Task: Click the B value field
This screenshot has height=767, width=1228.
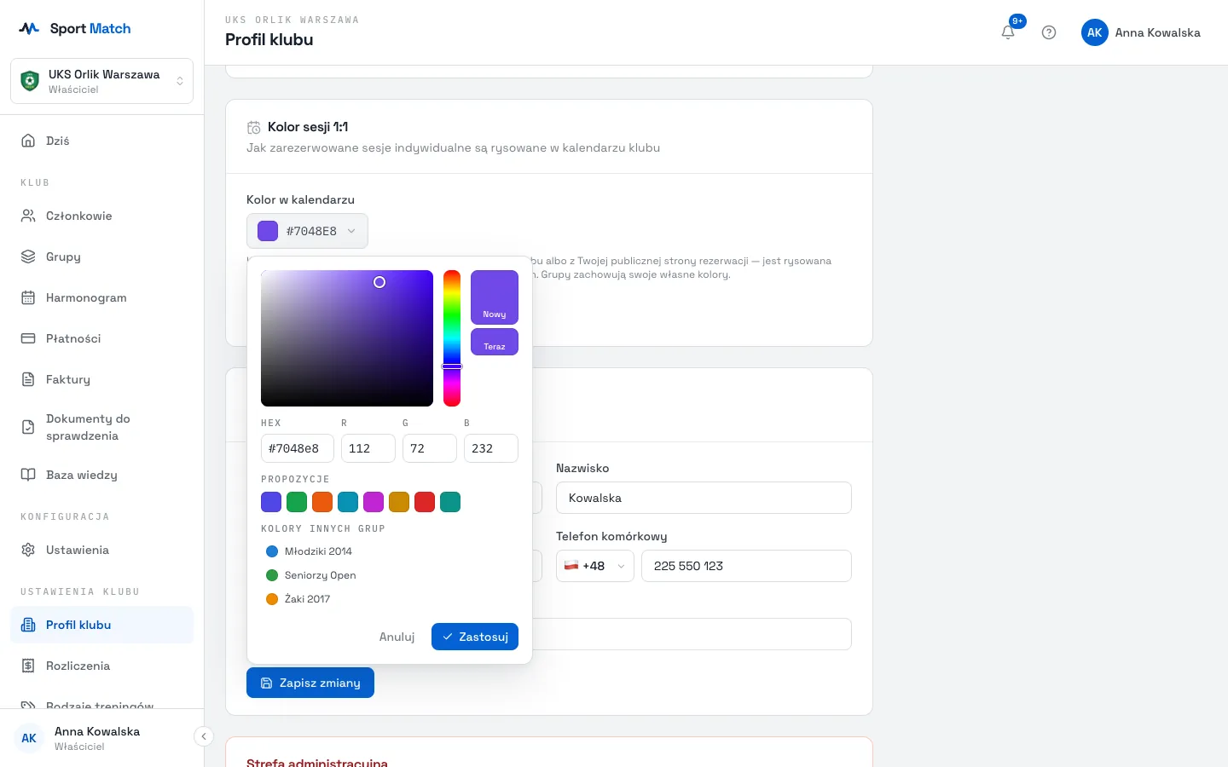Action: click(491, 448)
